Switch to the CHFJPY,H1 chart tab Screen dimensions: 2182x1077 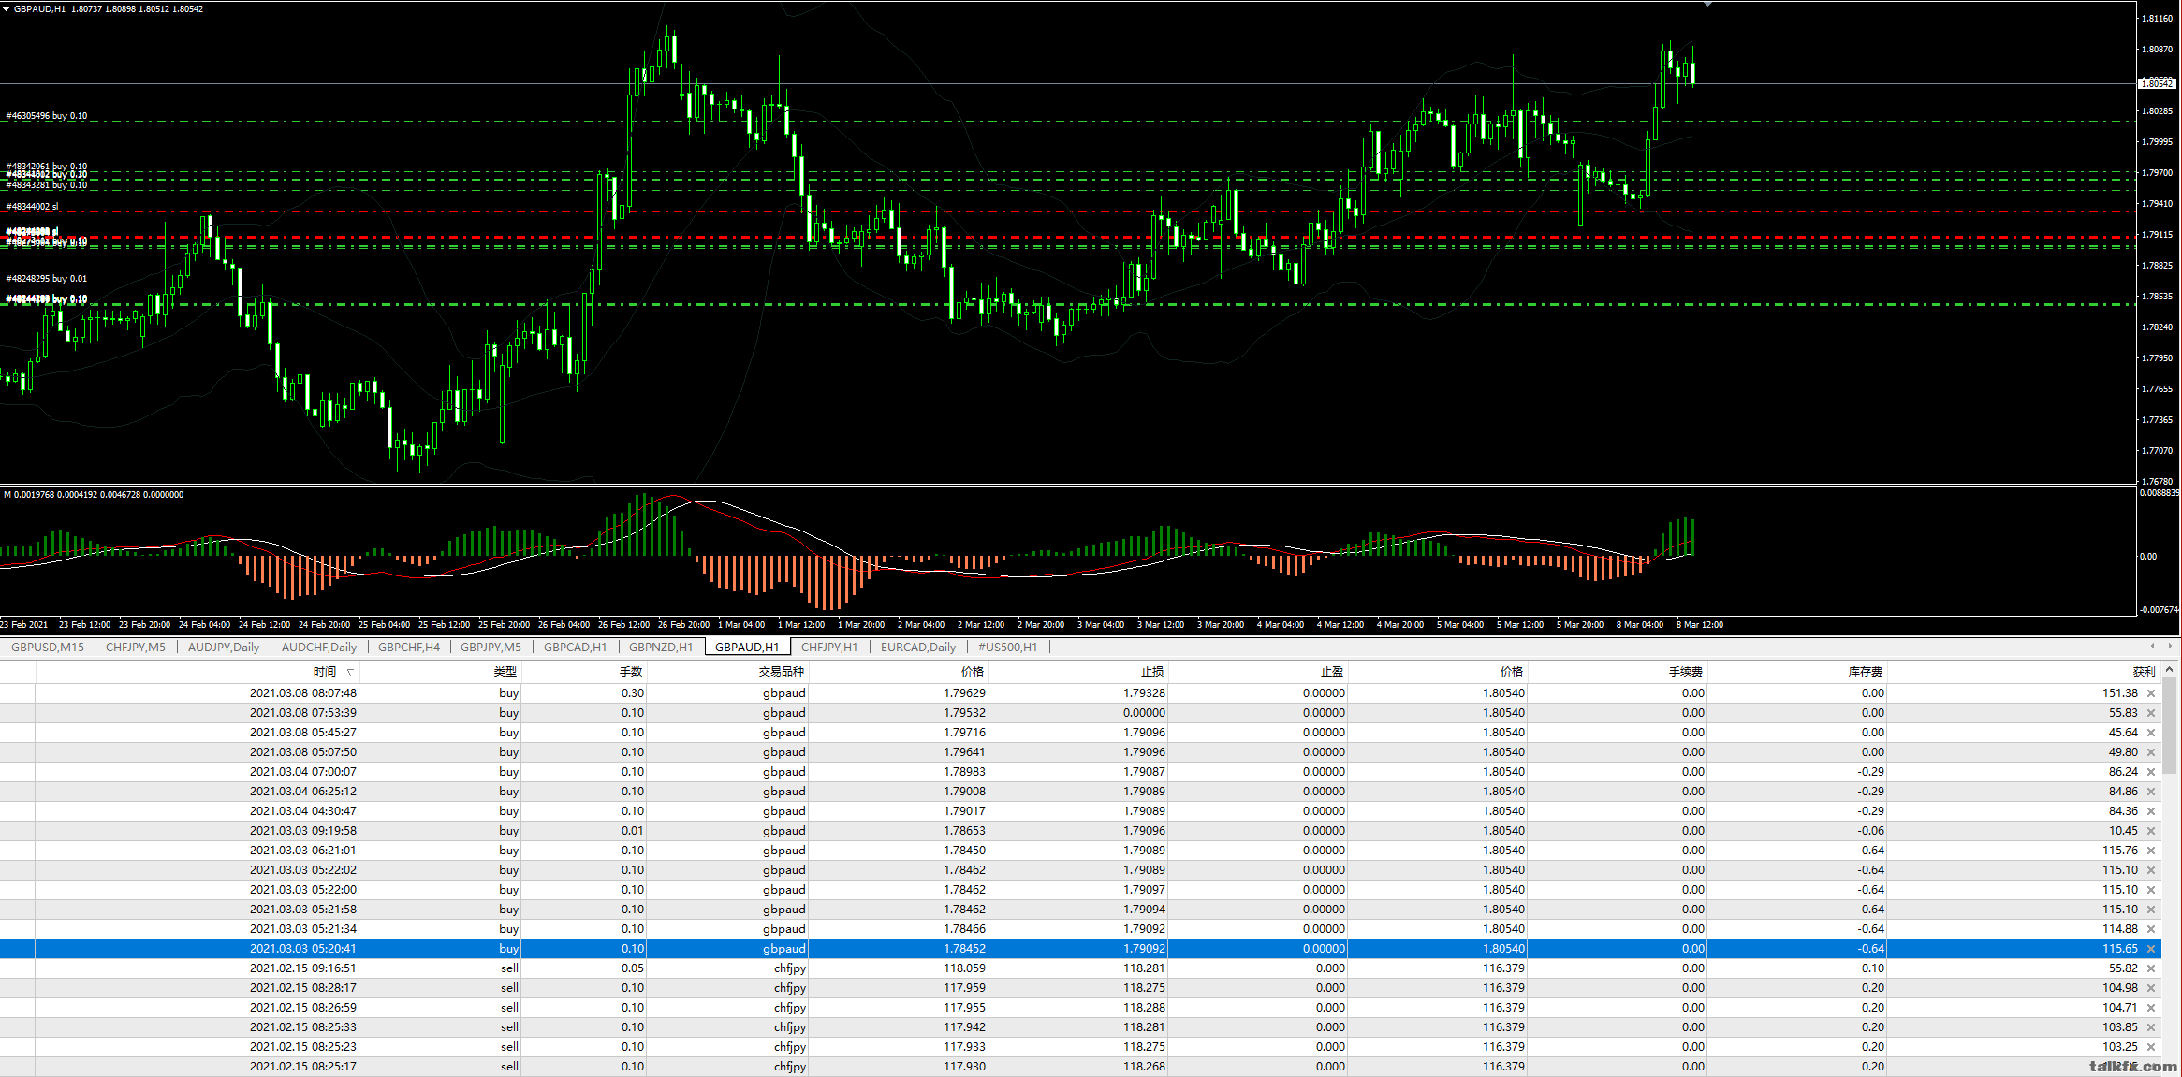[829, 647]
